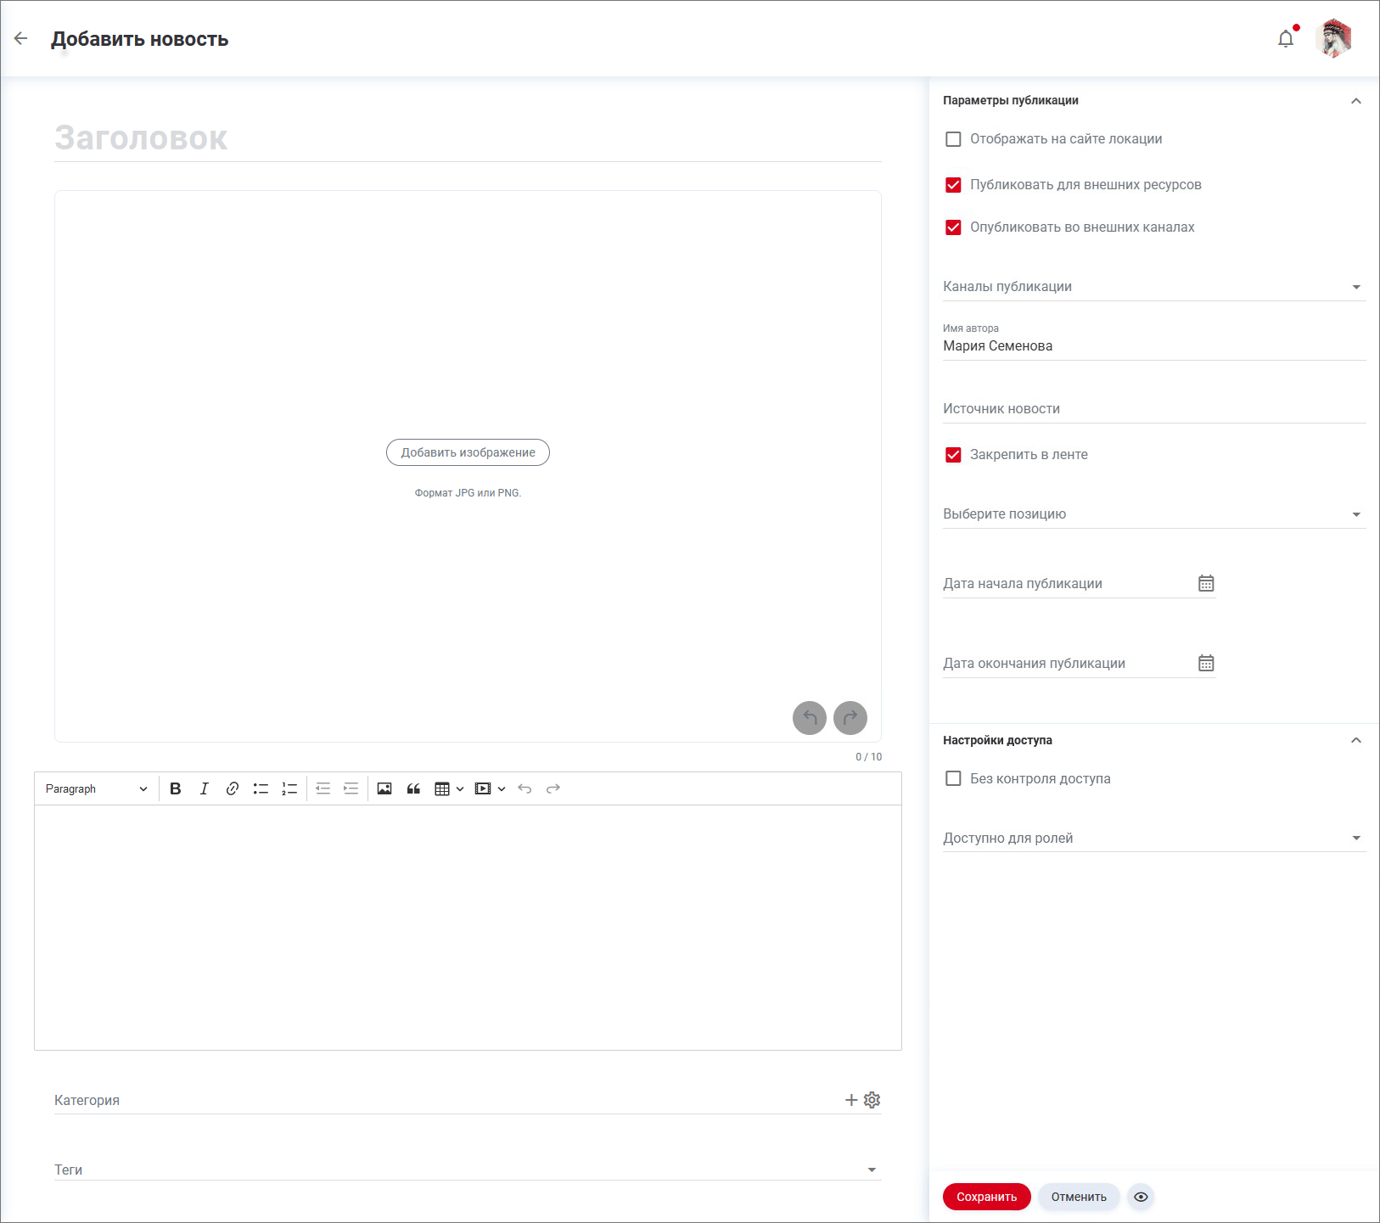This screenshot has width=1380, height=1223.
Task: Click 'Добавить изображение' button
Action: click(x=468, y=452)
